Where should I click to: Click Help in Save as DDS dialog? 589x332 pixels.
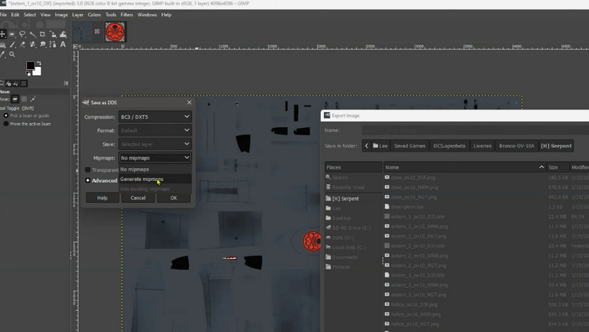pos(102,197)
